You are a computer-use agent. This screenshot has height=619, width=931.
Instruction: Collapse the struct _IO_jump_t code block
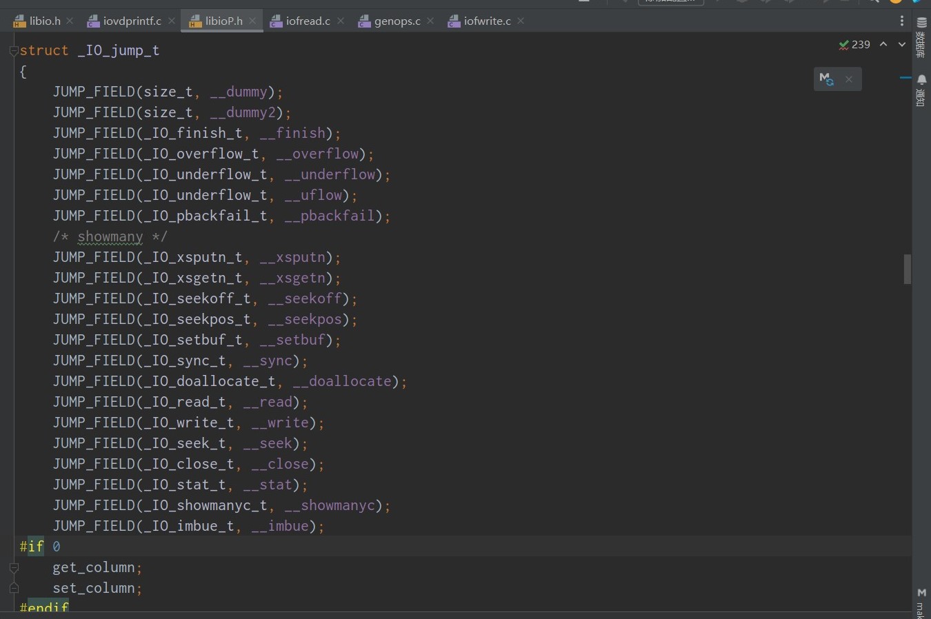(x=14, y=51)
